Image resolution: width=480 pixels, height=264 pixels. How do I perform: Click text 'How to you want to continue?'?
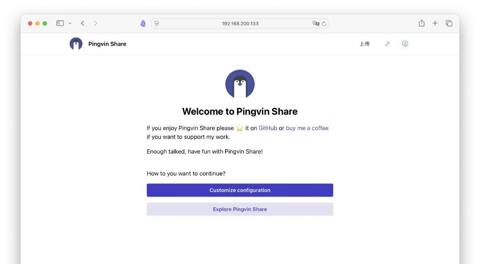pos(186,173)
